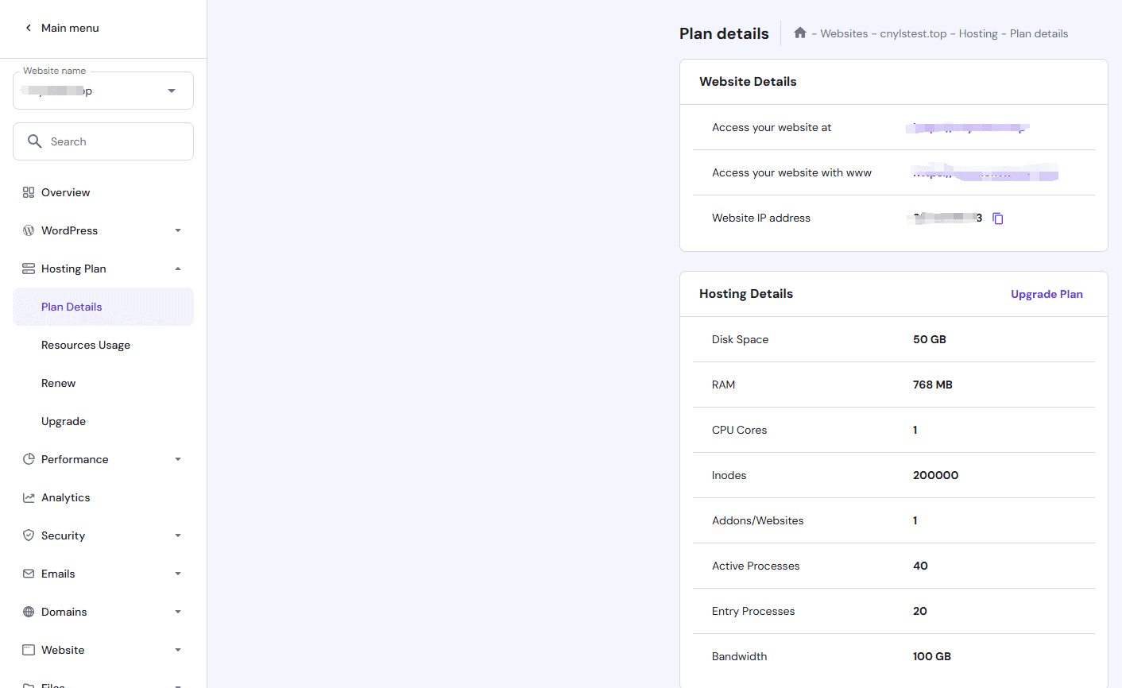
Task: Expand the WordPress menu section
Action: (178, 230)
